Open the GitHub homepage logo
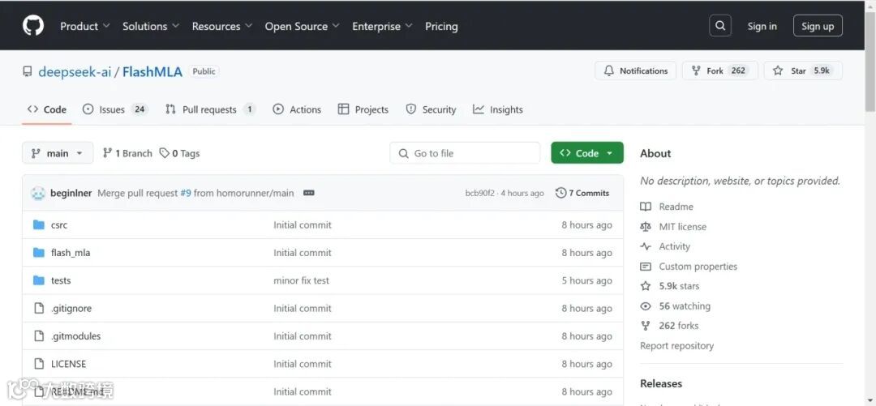This screenshot has height=406, width=876. (x=33, y=26)
